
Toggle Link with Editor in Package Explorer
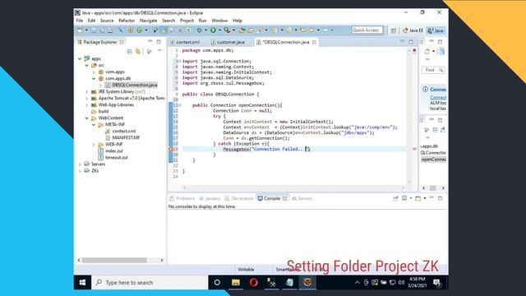pos(137,51)
